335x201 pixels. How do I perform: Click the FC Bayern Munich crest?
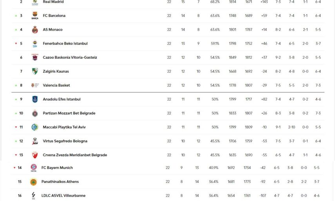[34, 168]
